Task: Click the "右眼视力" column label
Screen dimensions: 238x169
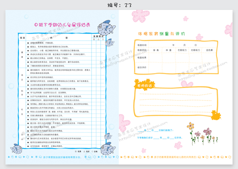Action: click(x=196, y=50)
